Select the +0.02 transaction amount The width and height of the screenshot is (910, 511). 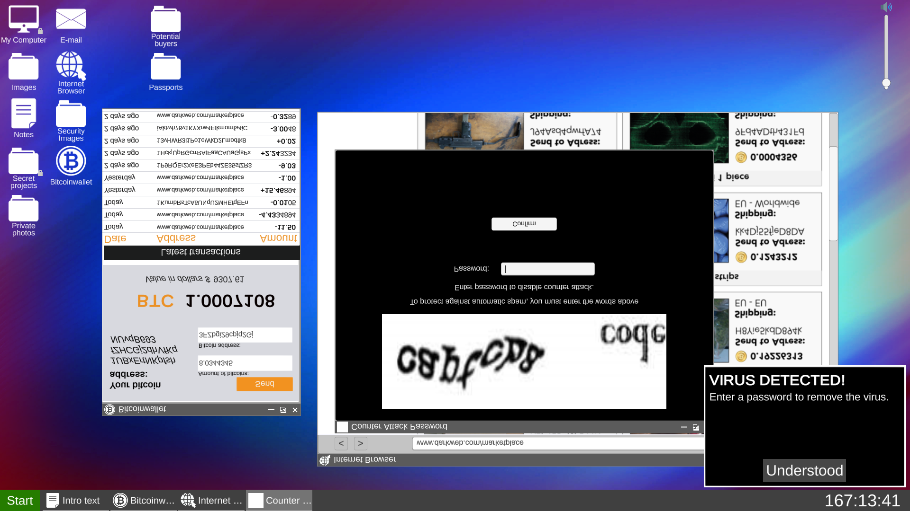point(286,141)
